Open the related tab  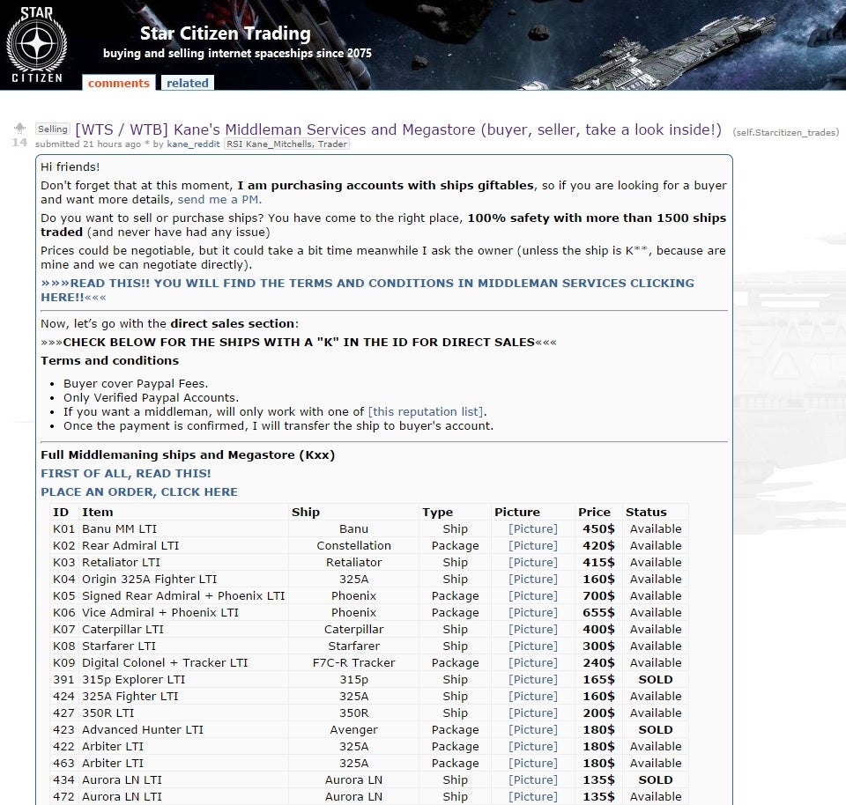(x=188, y=83)
